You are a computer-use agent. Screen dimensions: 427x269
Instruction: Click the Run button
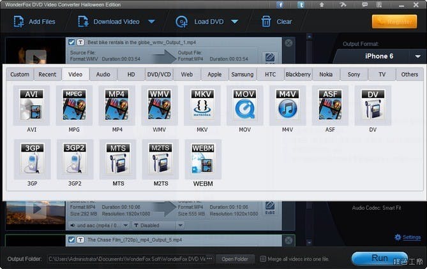380,258
